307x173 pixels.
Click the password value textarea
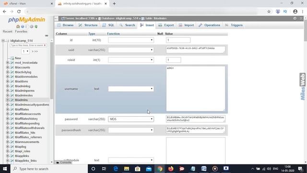coord(196,119)
